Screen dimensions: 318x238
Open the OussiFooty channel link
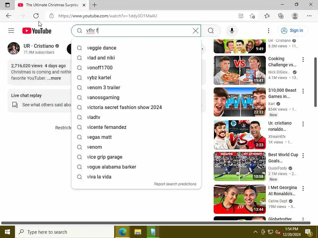277,168
